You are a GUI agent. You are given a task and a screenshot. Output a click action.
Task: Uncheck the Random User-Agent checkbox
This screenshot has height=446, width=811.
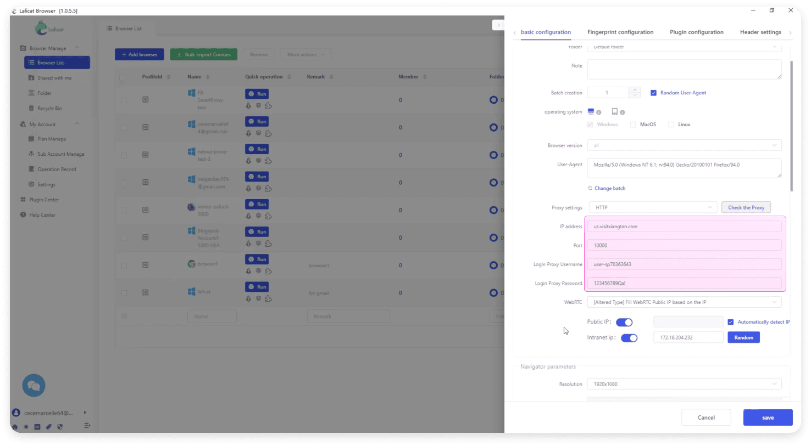[x=653, y=93]
